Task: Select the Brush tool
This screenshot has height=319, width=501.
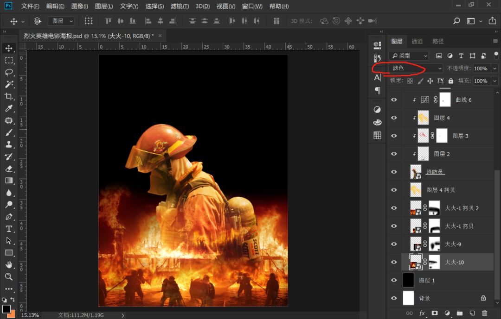Action: click(x=9, y=132)
